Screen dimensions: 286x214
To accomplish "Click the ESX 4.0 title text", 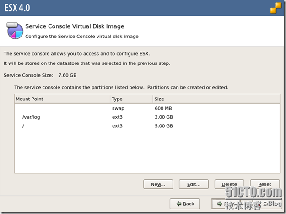I will click(x=17, y=8).
